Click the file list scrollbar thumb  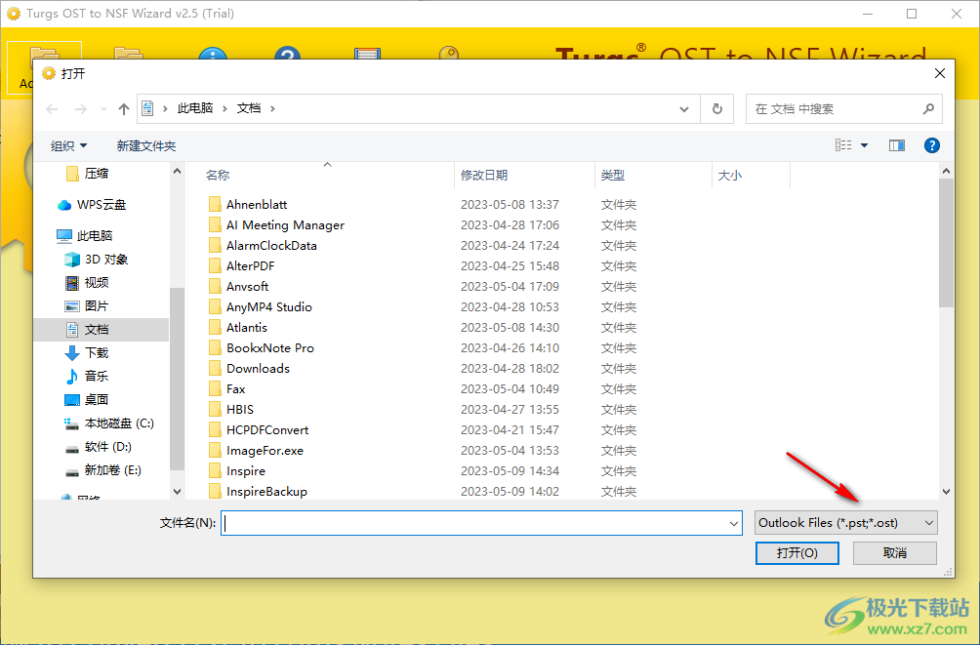tap(946, 243)
